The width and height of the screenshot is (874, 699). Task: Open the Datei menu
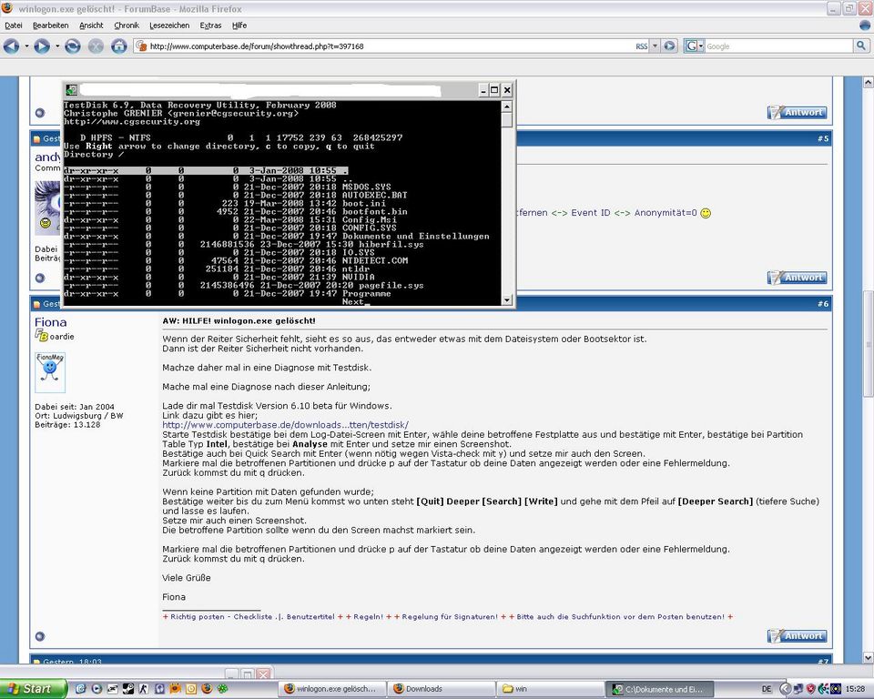coord(14,25)
